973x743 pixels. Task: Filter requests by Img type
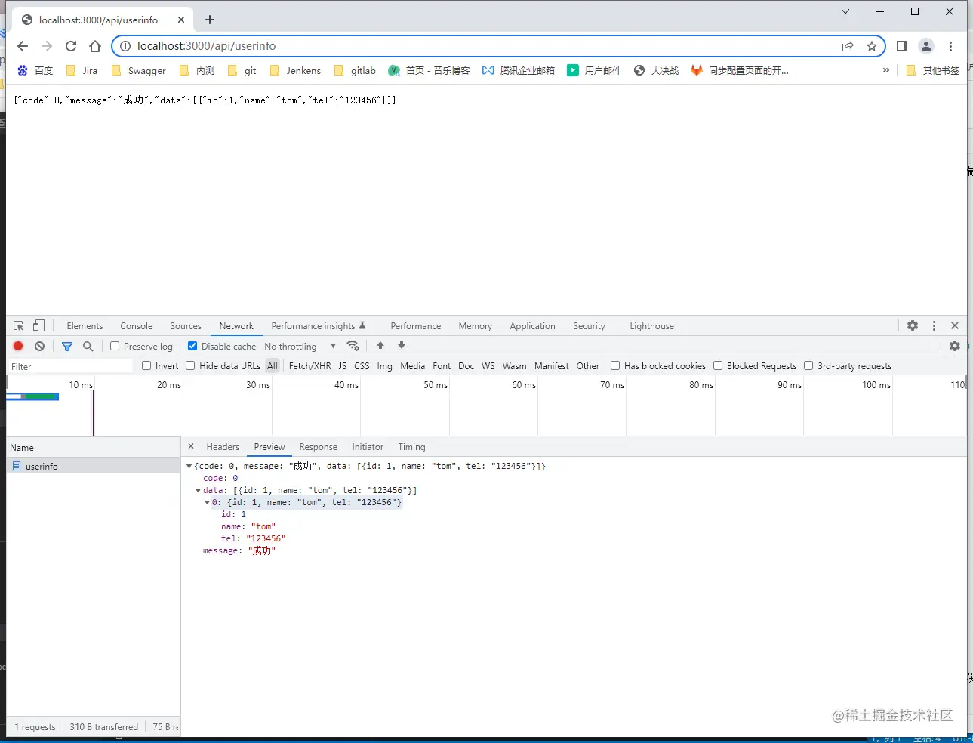[385, 366]
